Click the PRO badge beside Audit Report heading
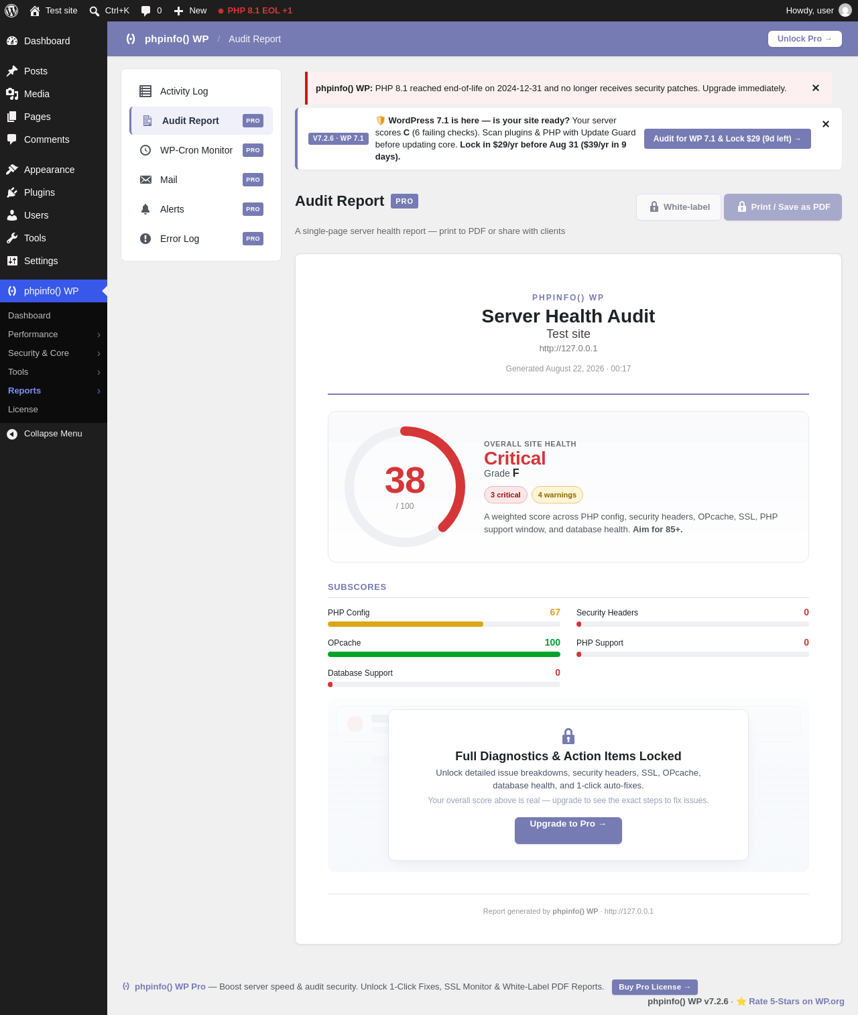 pos(404,201)
